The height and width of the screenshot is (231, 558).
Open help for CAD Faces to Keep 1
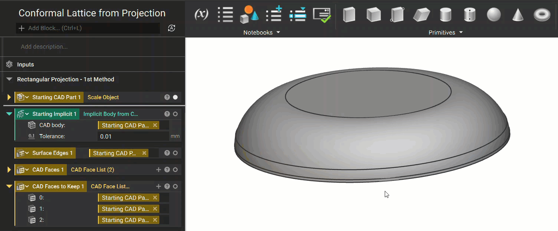click(167, 186)
